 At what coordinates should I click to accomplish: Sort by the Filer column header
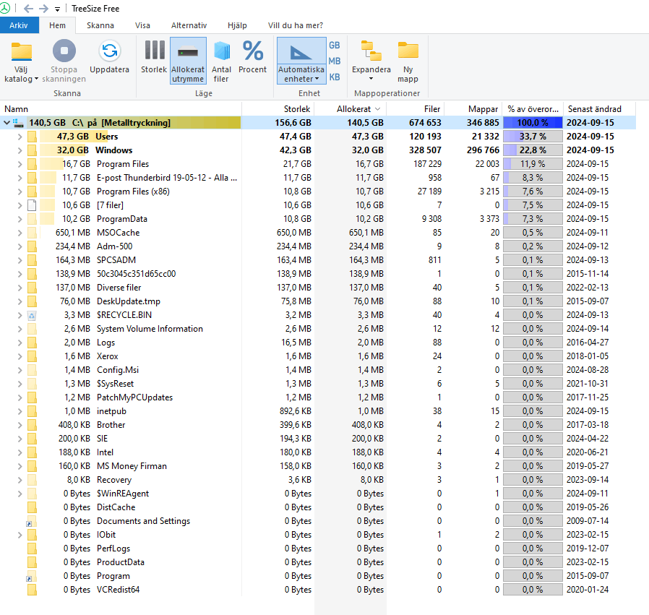pos(416,109)
